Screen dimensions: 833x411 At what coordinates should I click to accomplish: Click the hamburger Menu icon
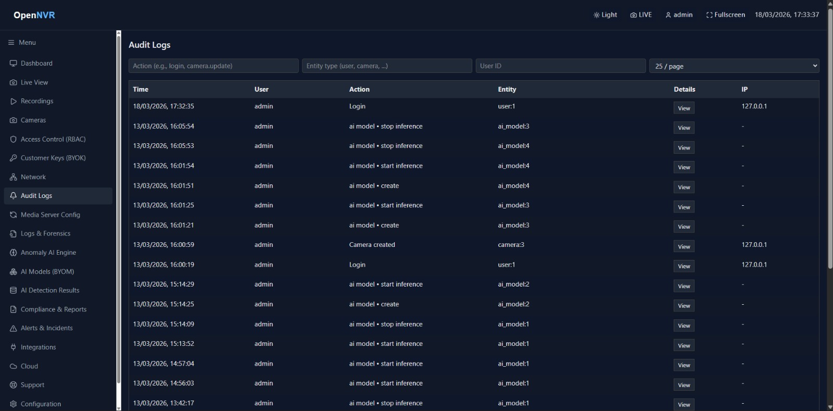11,43
